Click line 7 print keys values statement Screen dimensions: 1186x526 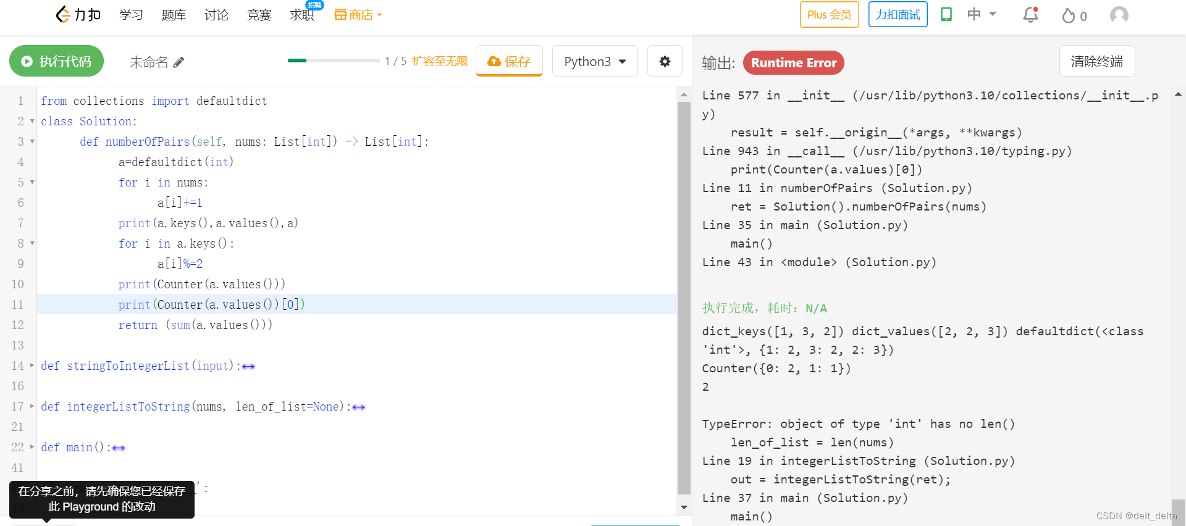208,223
